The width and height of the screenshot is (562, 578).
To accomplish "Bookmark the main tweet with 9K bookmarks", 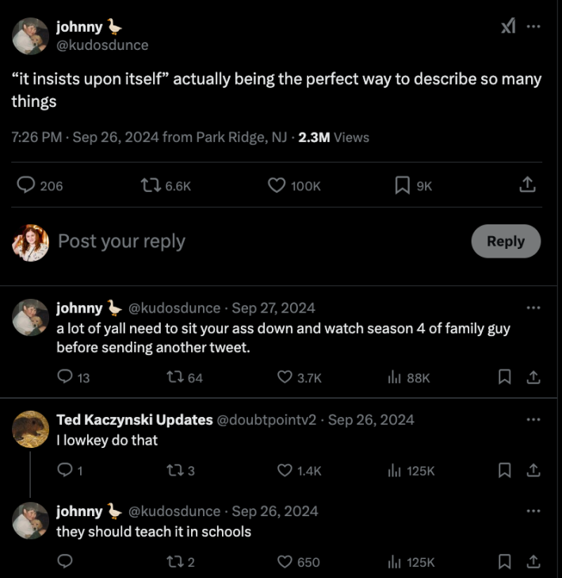I will coord(402,185).
